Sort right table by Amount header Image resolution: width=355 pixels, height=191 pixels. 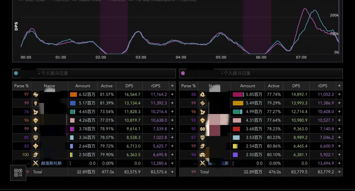click(x=248, y=86)
